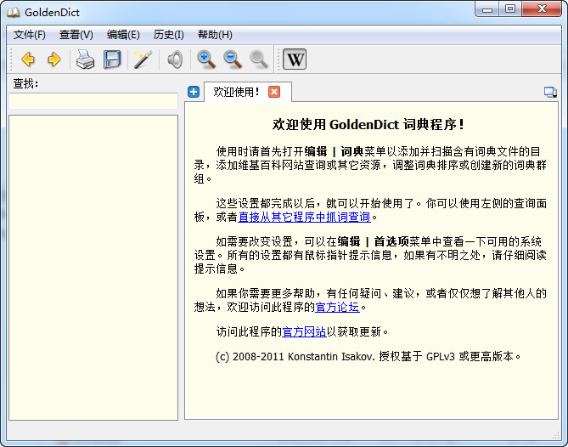568x447 pixels.
Task: Reset zoom with the plain magnifier icon
Action: click(259, 59)
